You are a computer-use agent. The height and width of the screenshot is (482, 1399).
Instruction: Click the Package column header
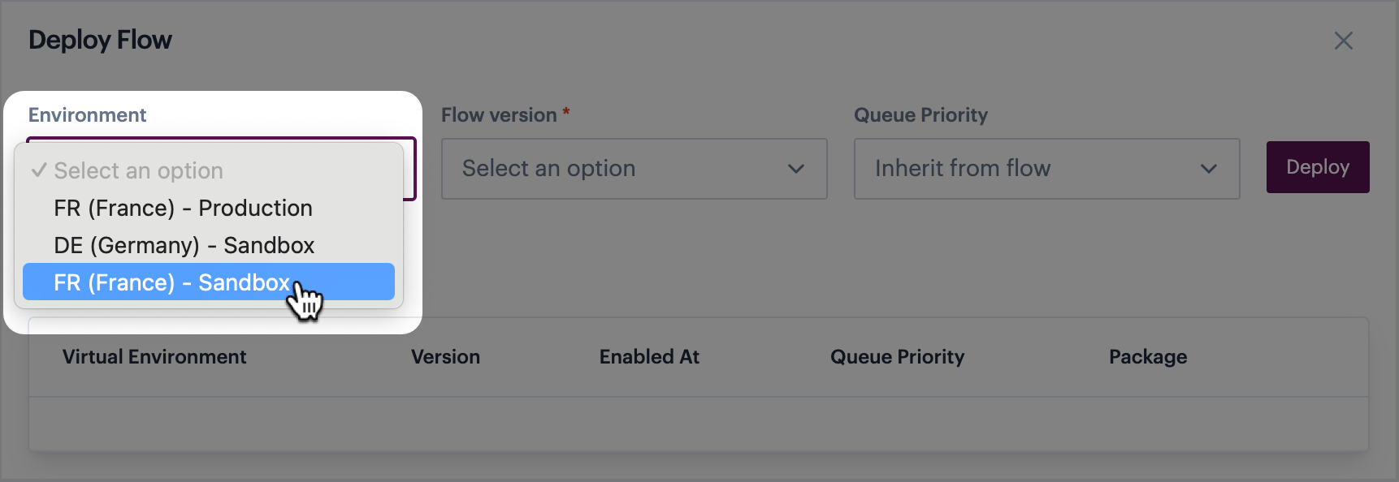click(1148, 357)
